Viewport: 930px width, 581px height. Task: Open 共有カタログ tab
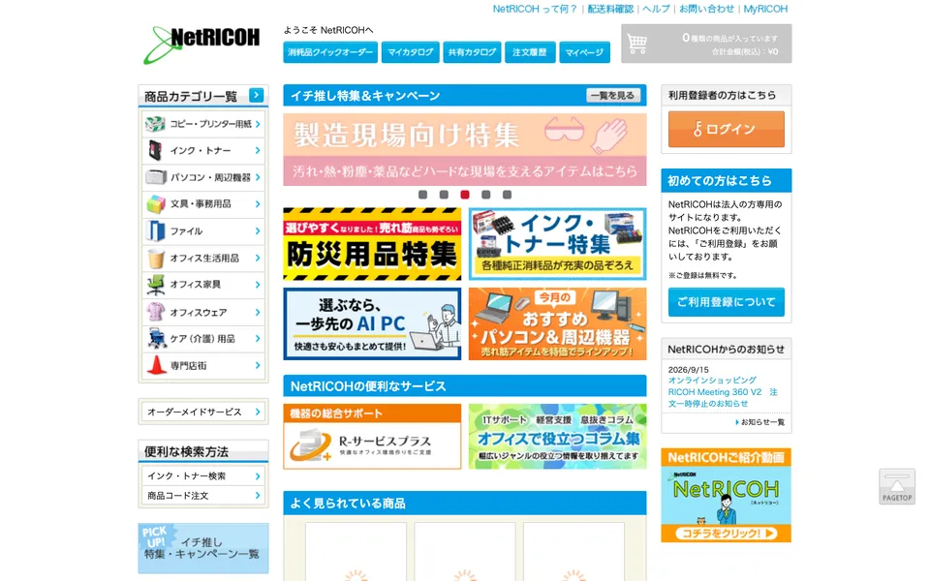(x=472, y=52)
